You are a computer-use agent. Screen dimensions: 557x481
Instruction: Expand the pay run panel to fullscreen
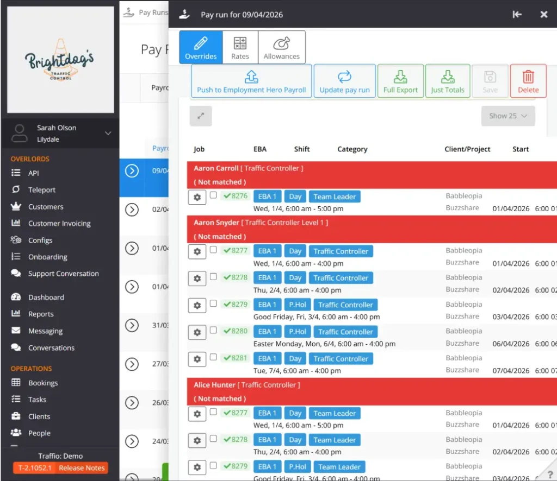tap(201, 116)
